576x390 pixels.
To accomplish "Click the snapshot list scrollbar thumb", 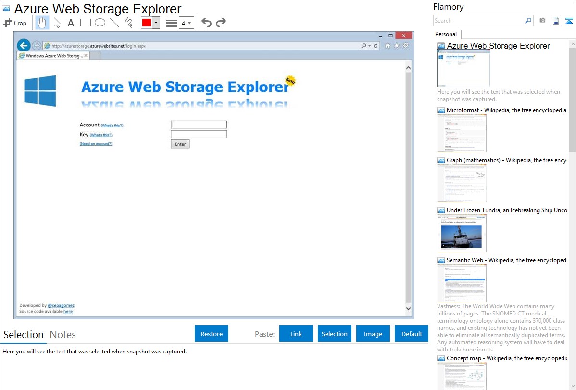I will pyautogui.click(x=572, y=100).
